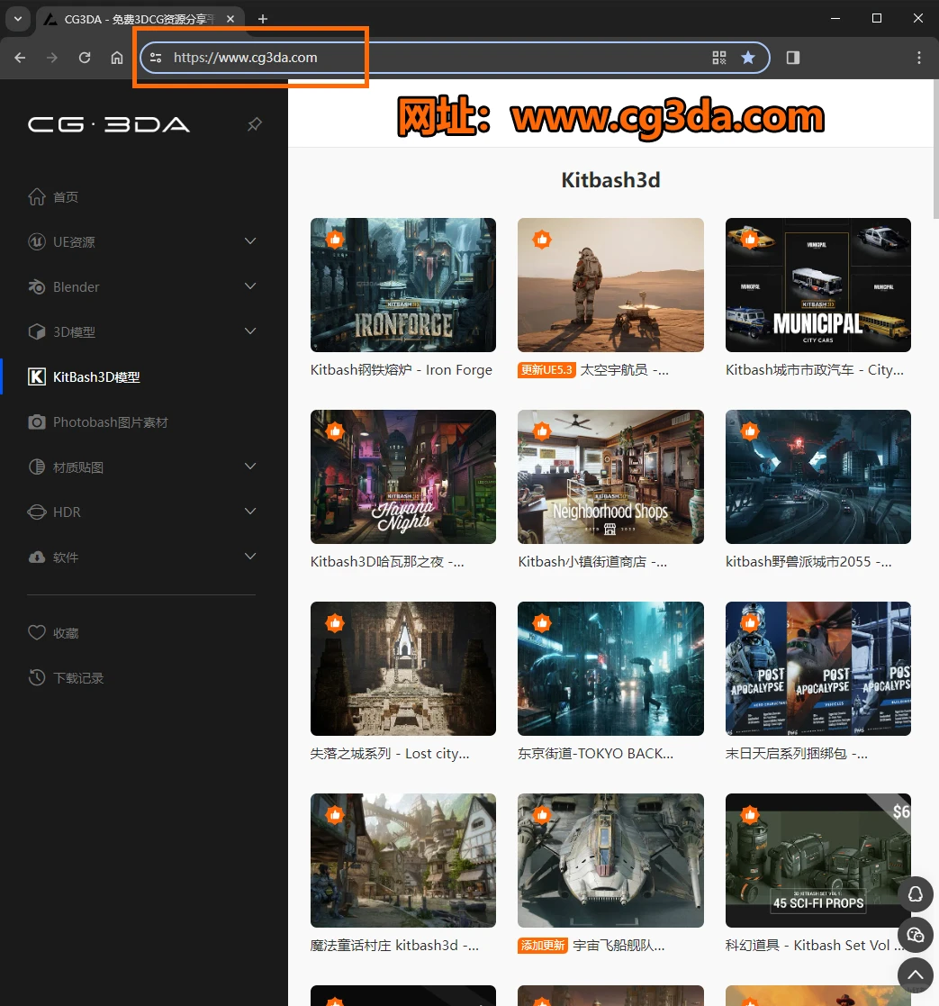Screen dimensions: 939x1006
Task: Open the Havana Nights thumbnail
Action: [x=402, y=476]
